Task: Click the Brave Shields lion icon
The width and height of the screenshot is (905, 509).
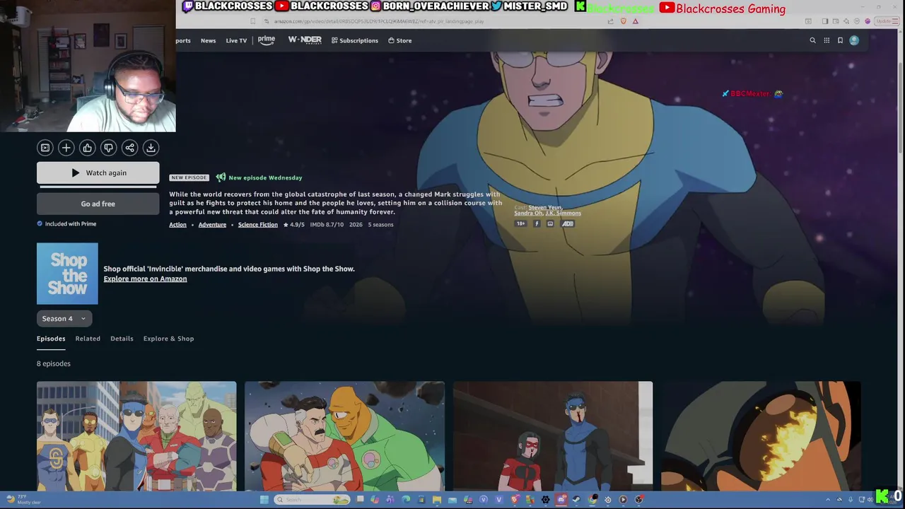Action: point(623,21)
